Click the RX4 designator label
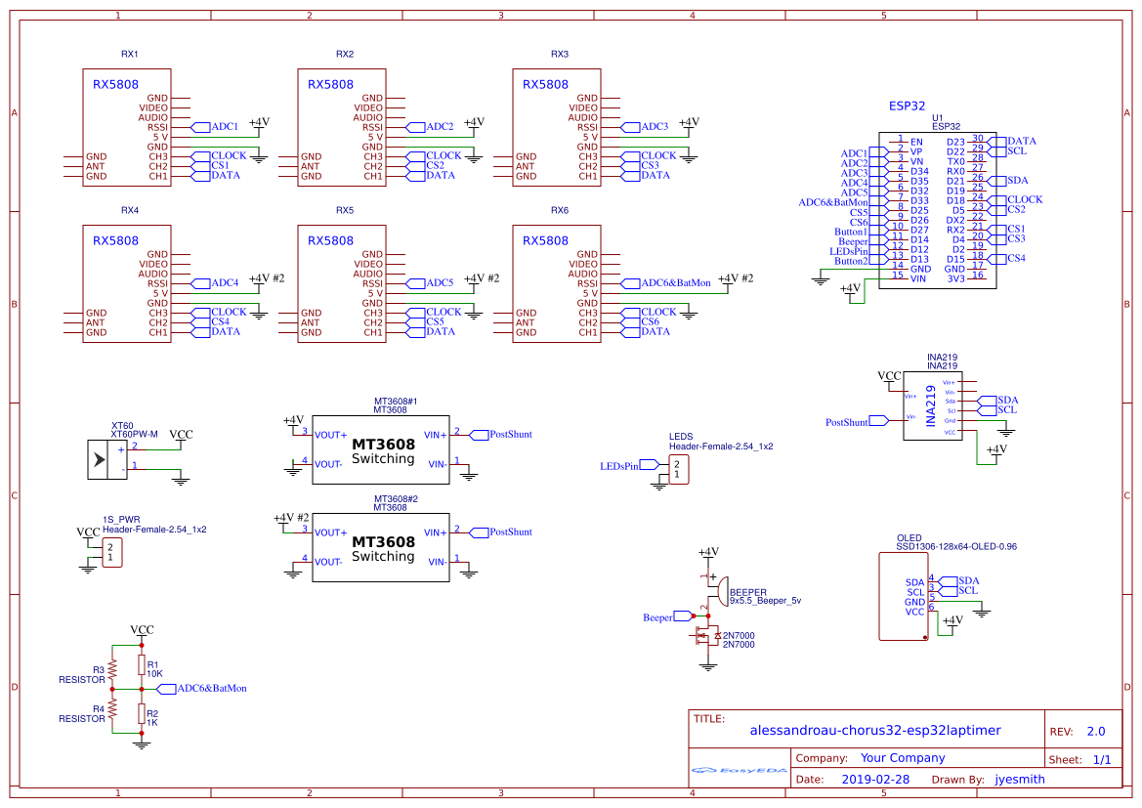Screen dimensions: 1142x808 (130, 210)
